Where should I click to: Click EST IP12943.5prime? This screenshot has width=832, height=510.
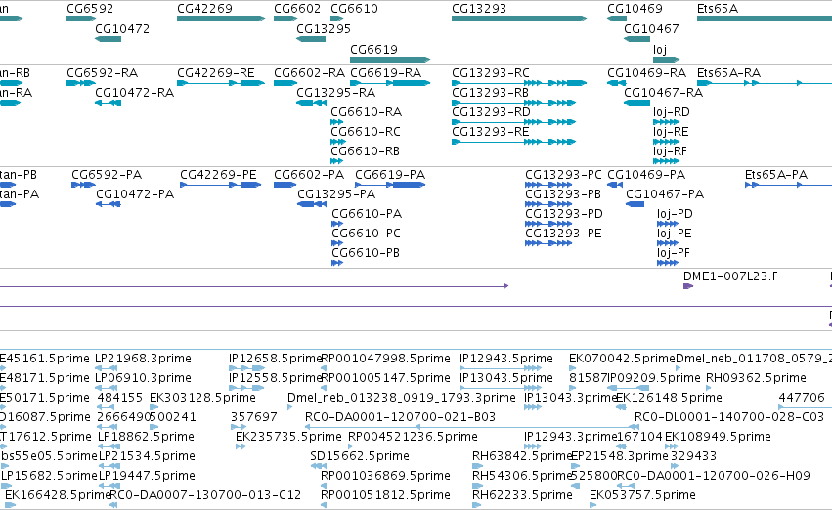pyautogui.click(x=505, y=359)
